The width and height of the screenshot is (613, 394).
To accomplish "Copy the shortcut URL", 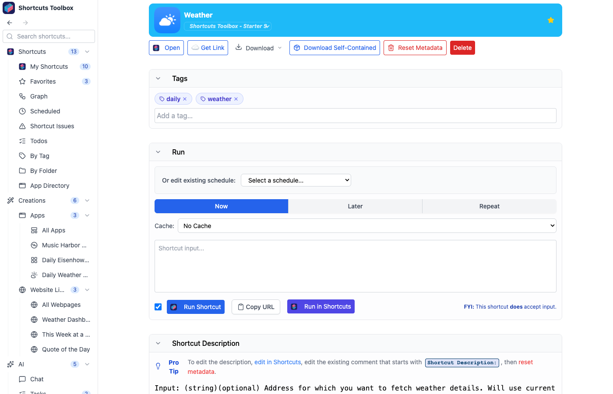I will click(256, 307).
